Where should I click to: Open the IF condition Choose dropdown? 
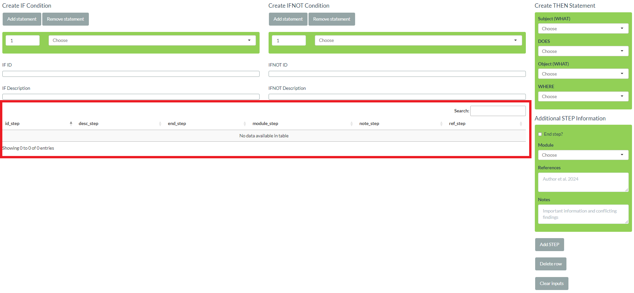[152, 41]
